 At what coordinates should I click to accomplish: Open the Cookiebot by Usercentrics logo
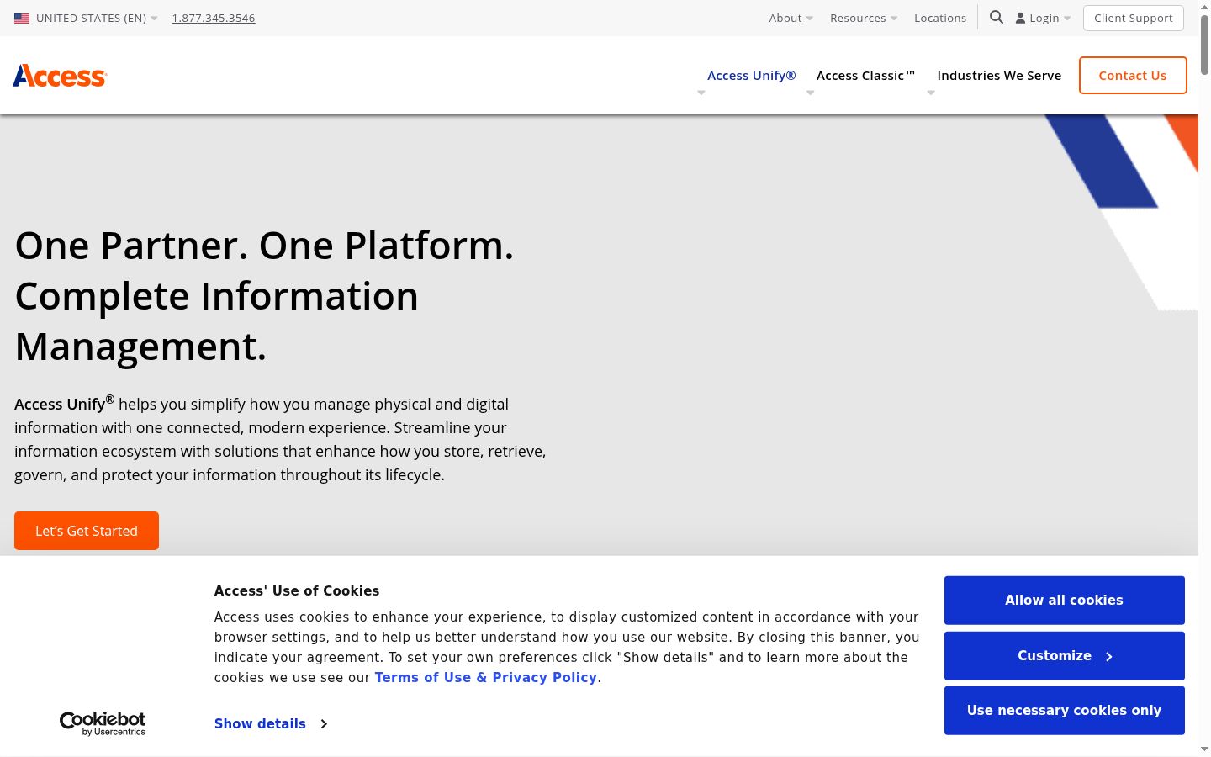(103, 723)
